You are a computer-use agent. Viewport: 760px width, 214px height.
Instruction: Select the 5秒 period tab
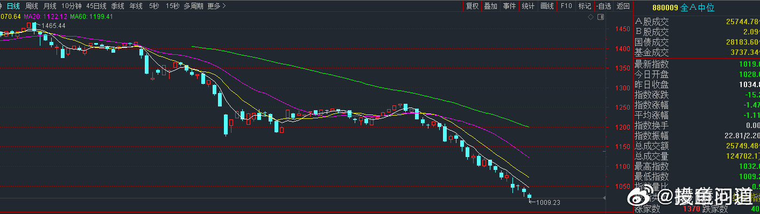pos(154,6)
